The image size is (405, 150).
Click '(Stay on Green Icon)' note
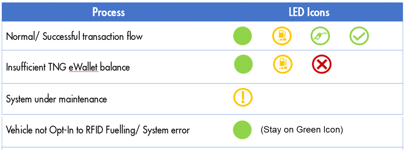coord(302,130)
